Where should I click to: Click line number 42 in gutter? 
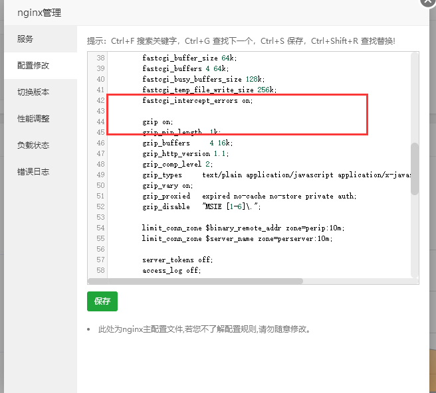coord(100,100)
